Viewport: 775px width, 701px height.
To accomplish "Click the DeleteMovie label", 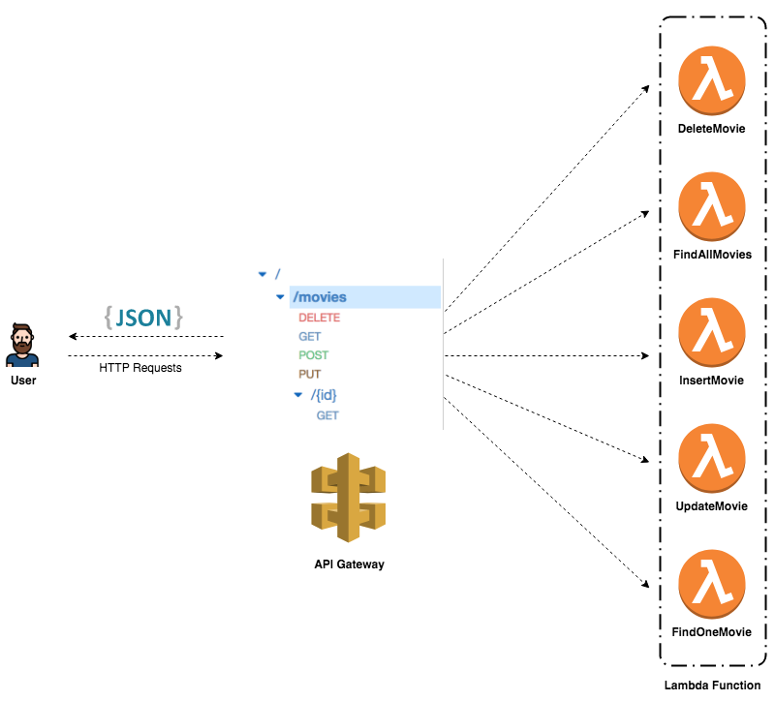I will click(x=711, y=129).
